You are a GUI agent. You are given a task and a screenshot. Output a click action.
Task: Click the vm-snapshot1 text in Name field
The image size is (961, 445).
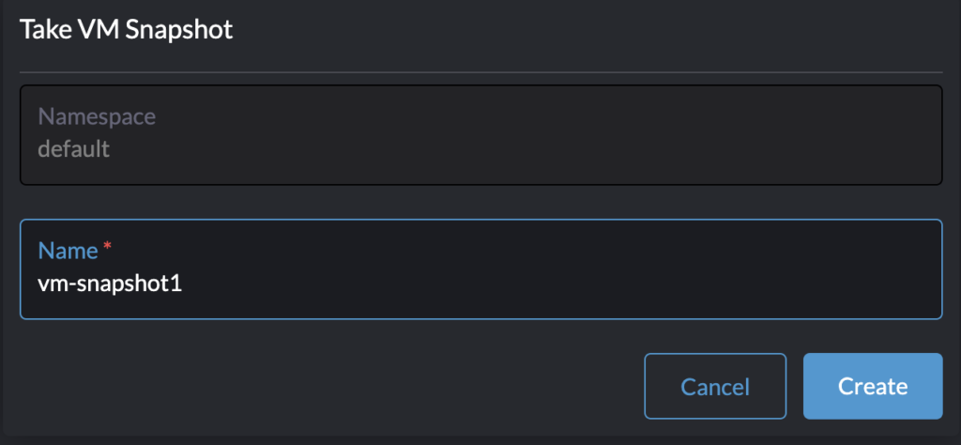[x=110, y=283]
